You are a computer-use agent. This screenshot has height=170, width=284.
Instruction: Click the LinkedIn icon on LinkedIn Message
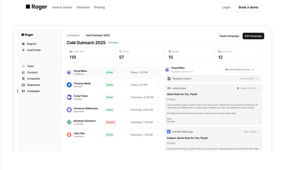[169, 132]
